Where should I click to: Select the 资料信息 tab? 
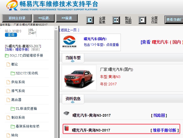(73, 99)
